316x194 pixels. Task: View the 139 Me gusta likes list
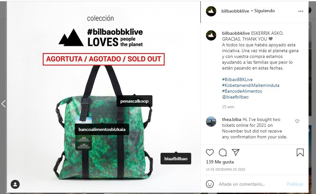click(220, 162)
